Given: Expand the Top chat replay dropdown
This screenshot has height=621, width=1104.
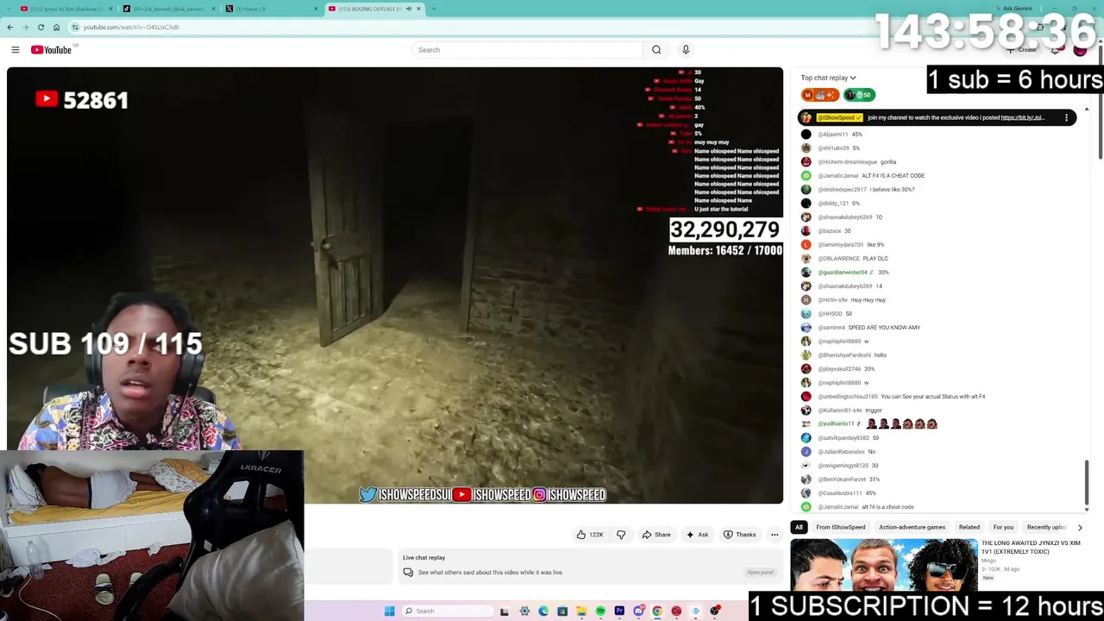Looking at the screenshot, I should point(828,78).
